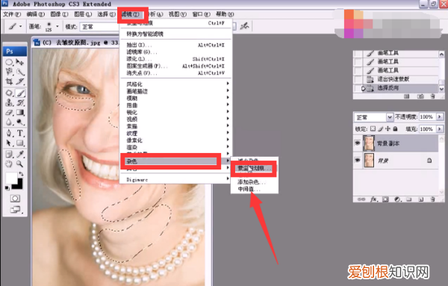Swap foreground and background colors
The width and height of the screenshot is (448, 286).
pos(21,174)
